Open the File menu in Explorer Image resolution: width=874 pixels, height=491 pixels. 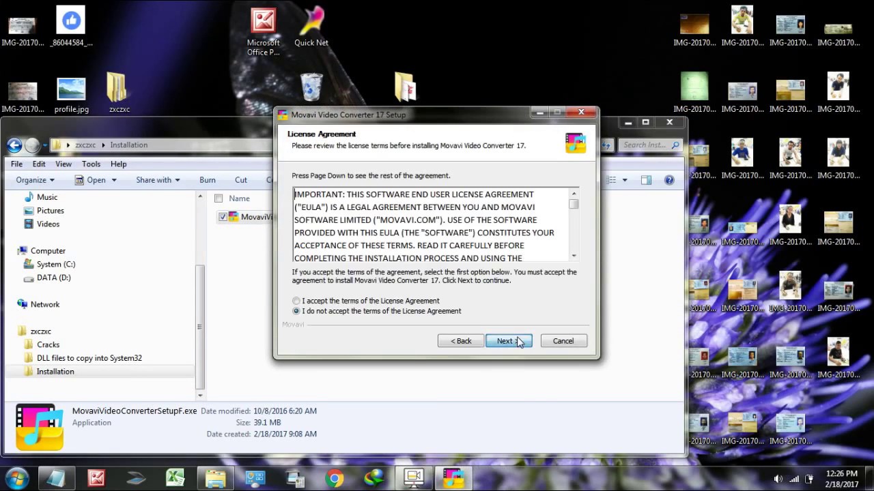16,164
